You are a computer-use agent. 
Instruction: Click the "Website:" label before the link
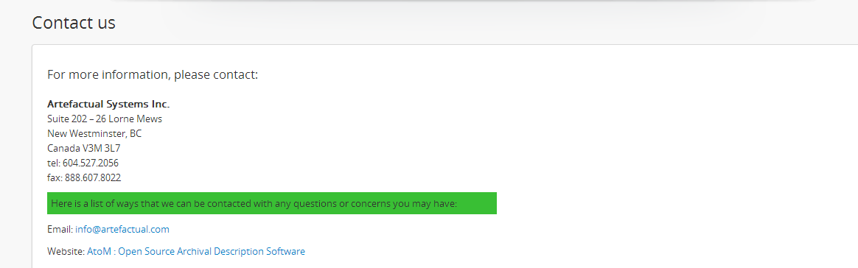[66, 252]
